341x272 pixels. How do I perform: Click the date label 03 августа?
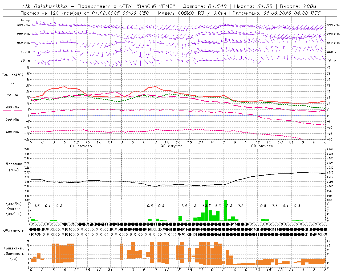(262, 146)
